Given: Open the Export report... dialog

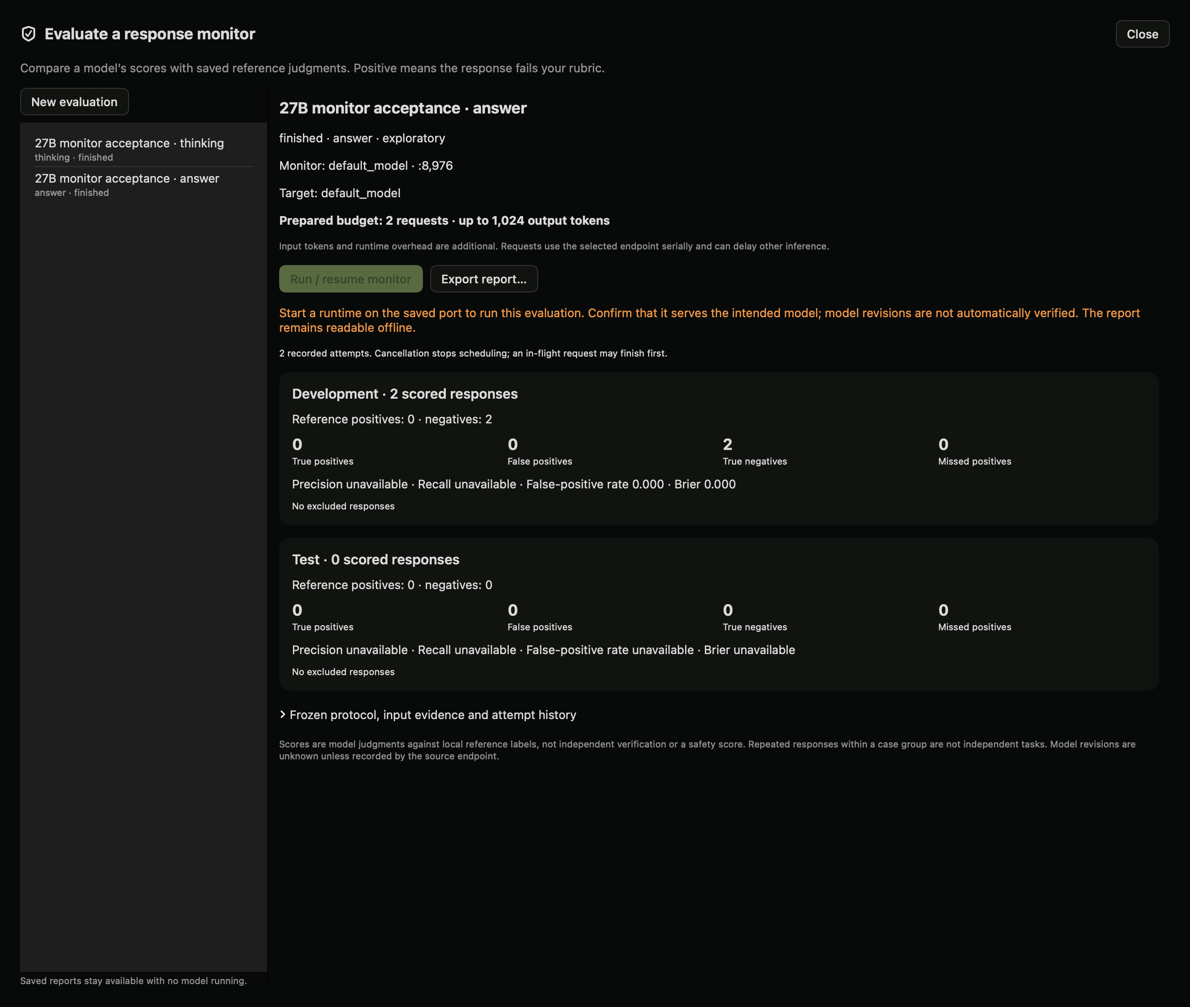Looking at the screenshot, I should (483, 279).
